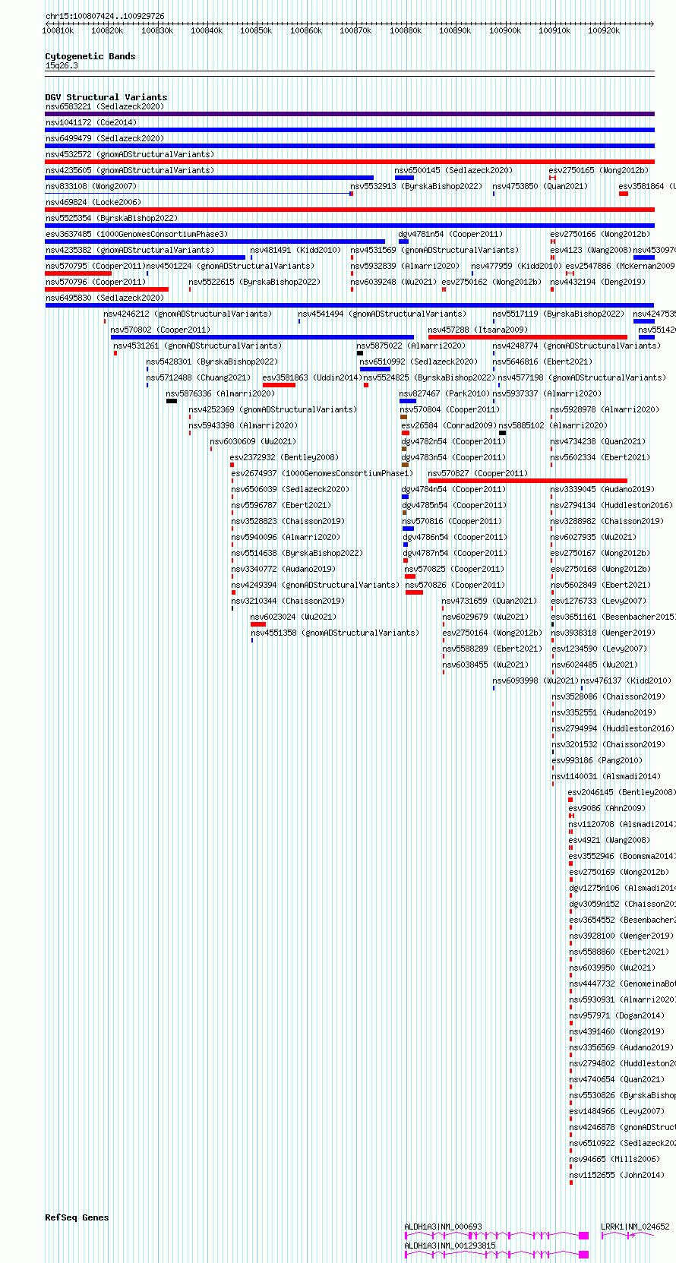This screenshot has width=676, height=1263.
Task: Click esv1276733 (Levy2007) label
Action: click(x=599, y=601)
